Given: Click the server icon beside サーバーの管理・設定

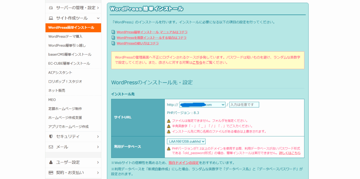Looking at the screenshot, I should coord(51,8).
